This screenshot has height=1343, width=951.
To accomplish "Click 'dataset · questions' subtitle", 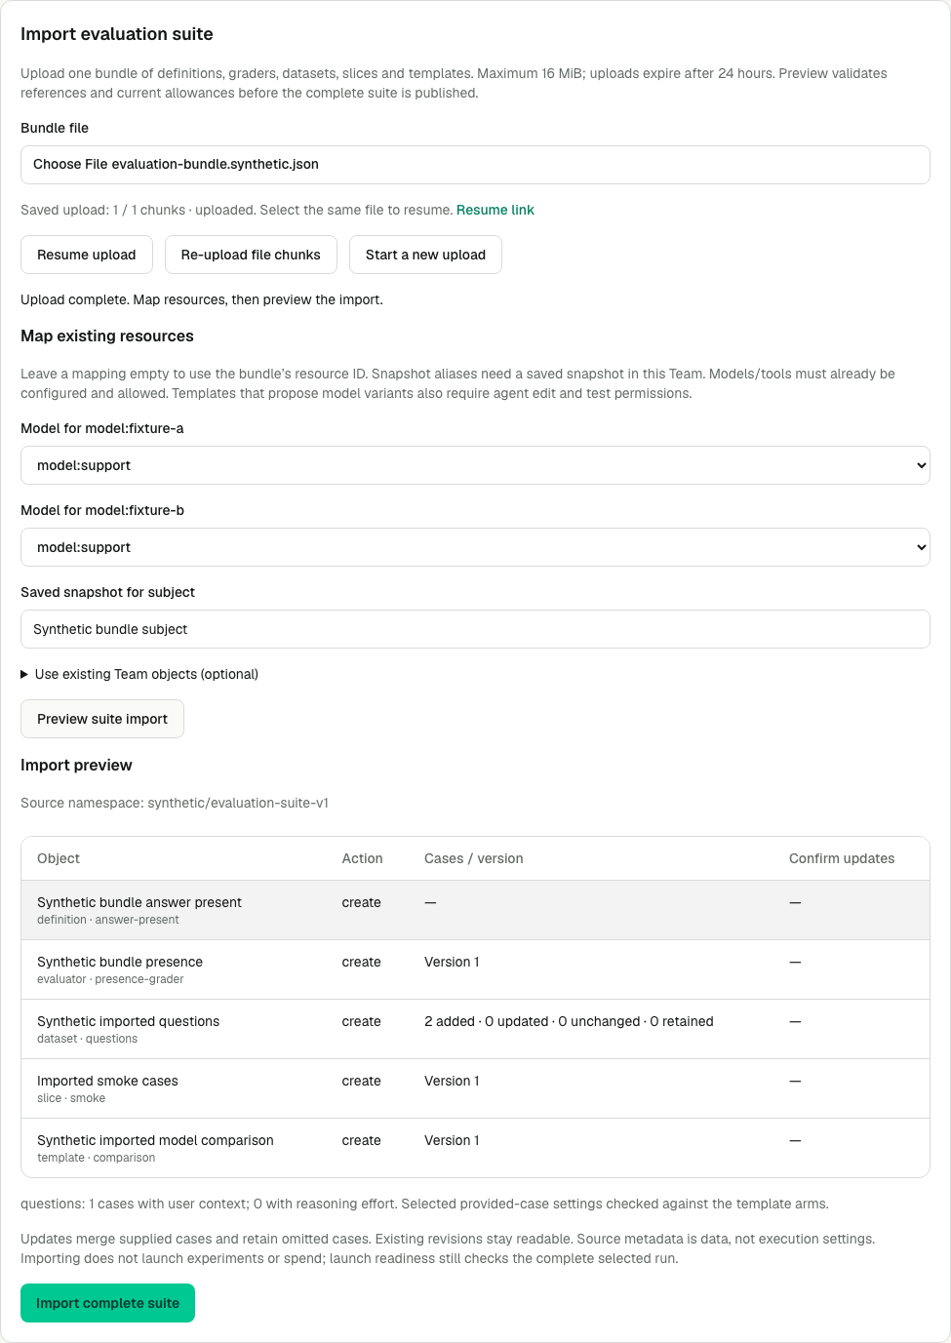I will 87,1039.
